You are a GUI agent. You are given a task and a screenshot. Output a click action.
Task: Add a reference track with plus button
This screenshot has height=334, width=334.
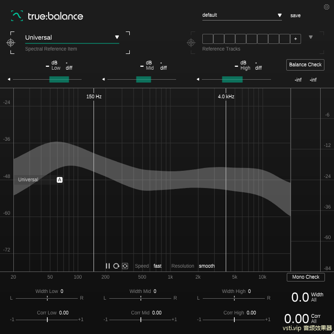tap(295, 39)
